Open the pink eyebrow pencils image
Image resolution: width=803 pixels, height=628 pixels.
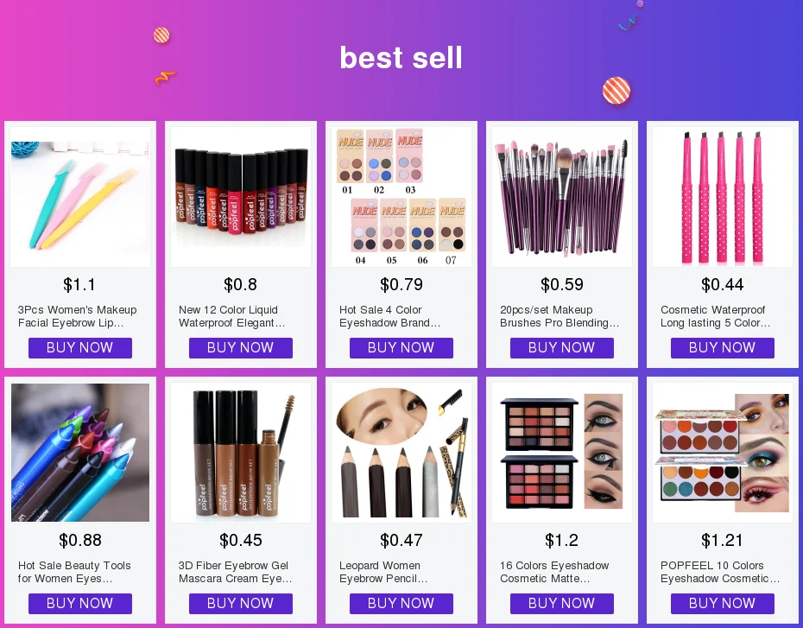722,197
